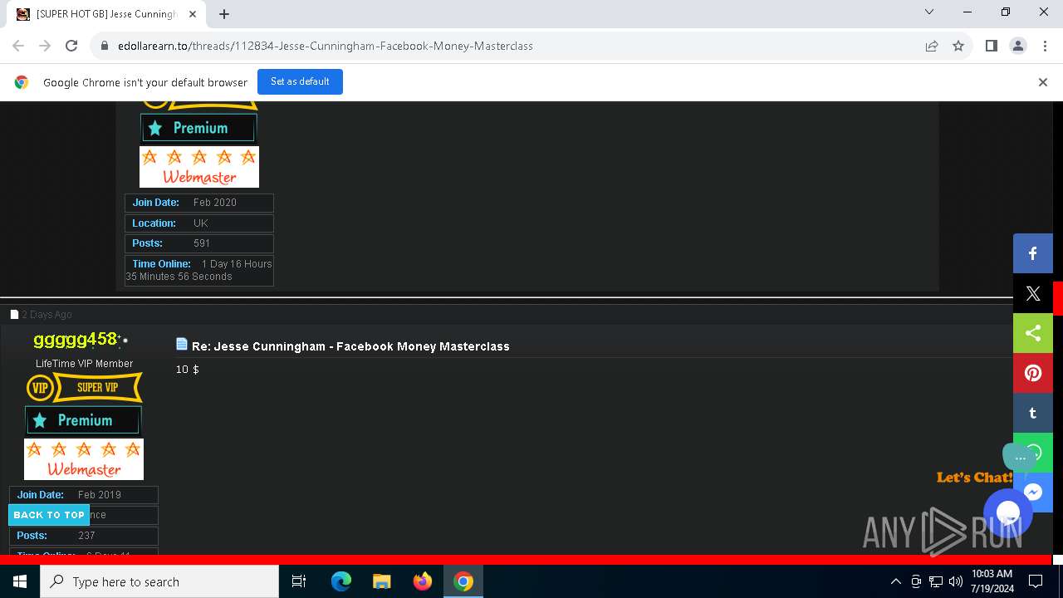Launch Firefox from taskbar

(423, 581)
